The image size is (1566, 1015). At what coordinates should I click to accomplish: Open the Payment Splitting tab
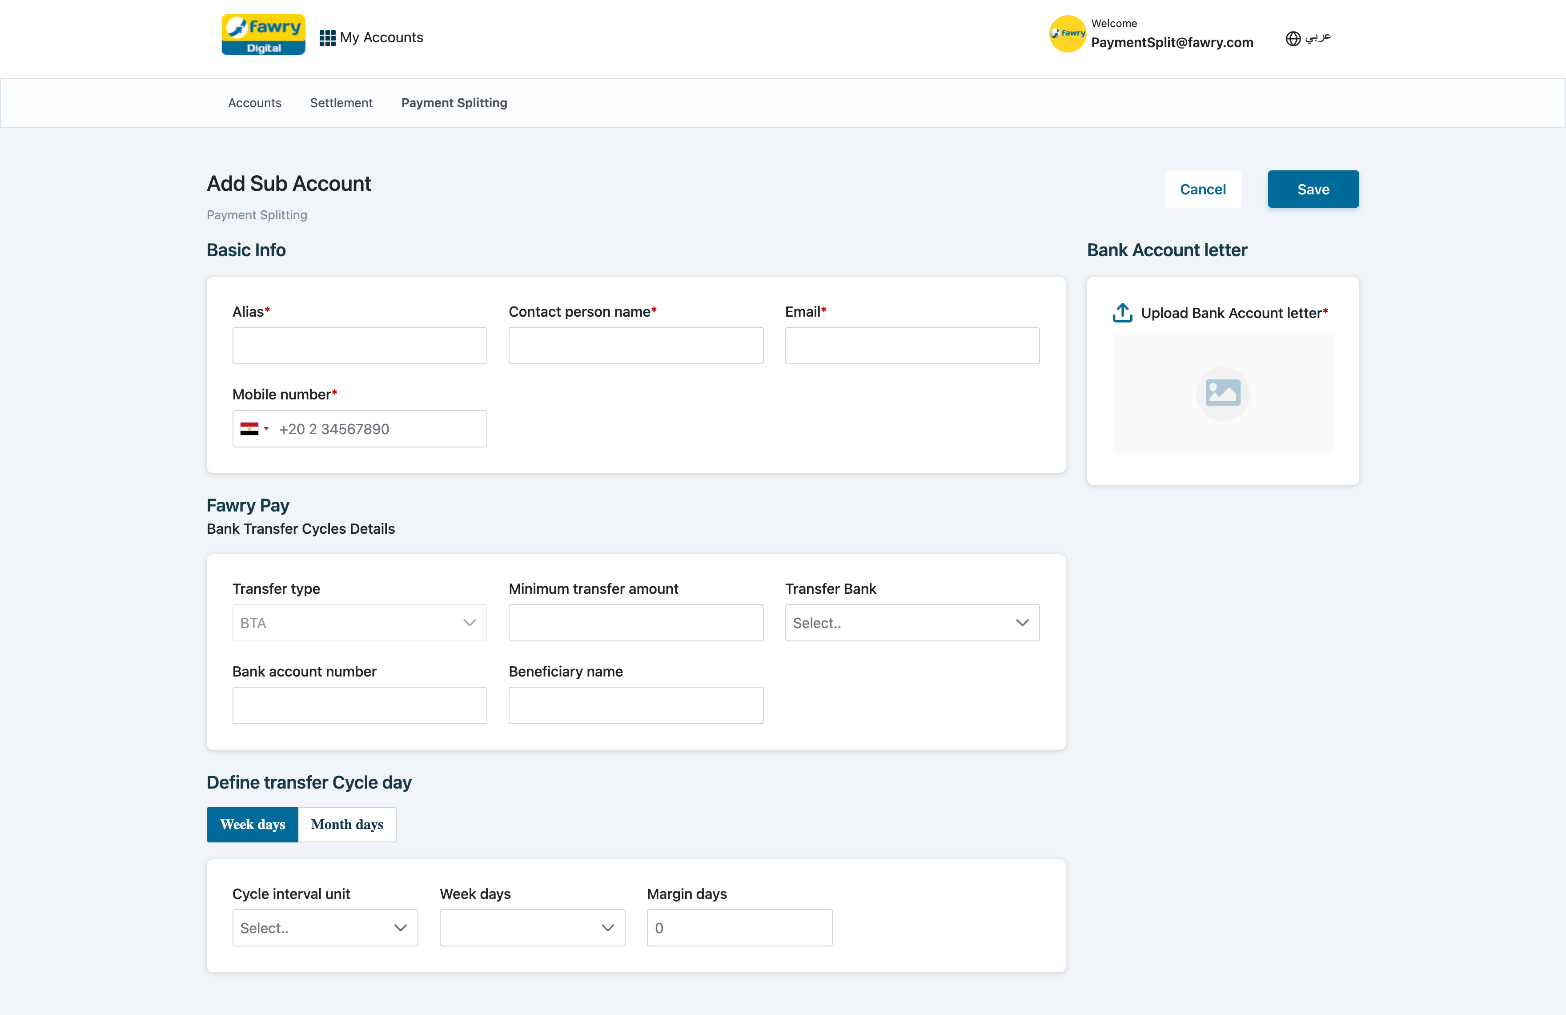(x=454, y=103)
